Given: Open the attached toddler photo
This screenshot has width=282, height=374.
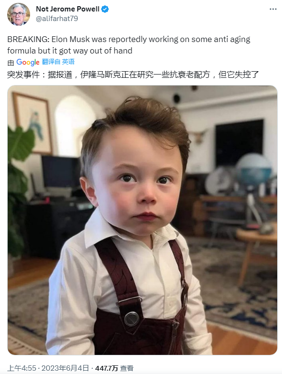Looking at the screenshot, I should click(x=142, y=220).
